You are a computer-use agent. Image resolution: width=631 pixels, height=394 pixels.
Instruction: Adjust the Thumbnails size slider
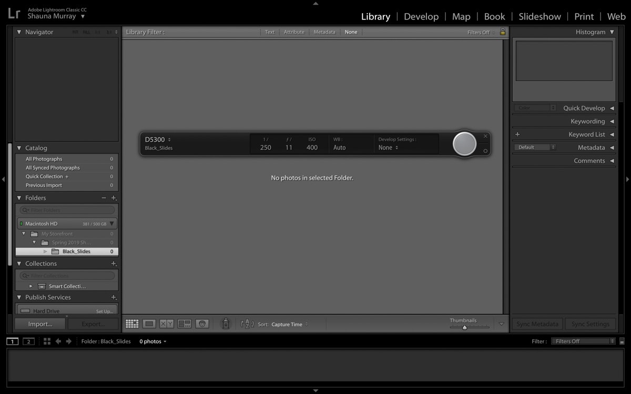tap(464, 328)
